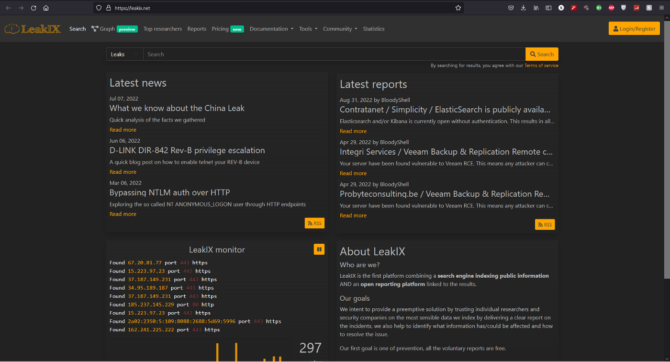Open 'What we know about the China Leak'
670x362 pixels.
(x=177, y=108)
